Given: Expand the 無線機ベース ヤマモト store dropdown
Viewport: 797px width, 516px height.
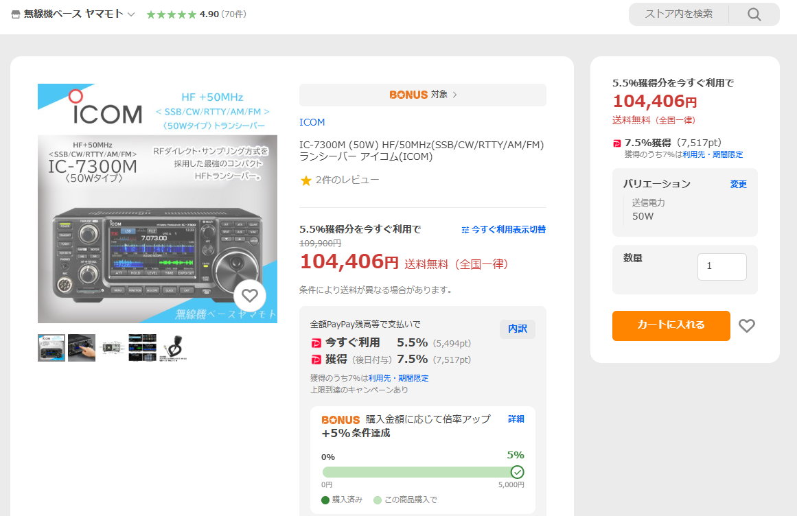Looking at the screenshot, I should (131, 14).
